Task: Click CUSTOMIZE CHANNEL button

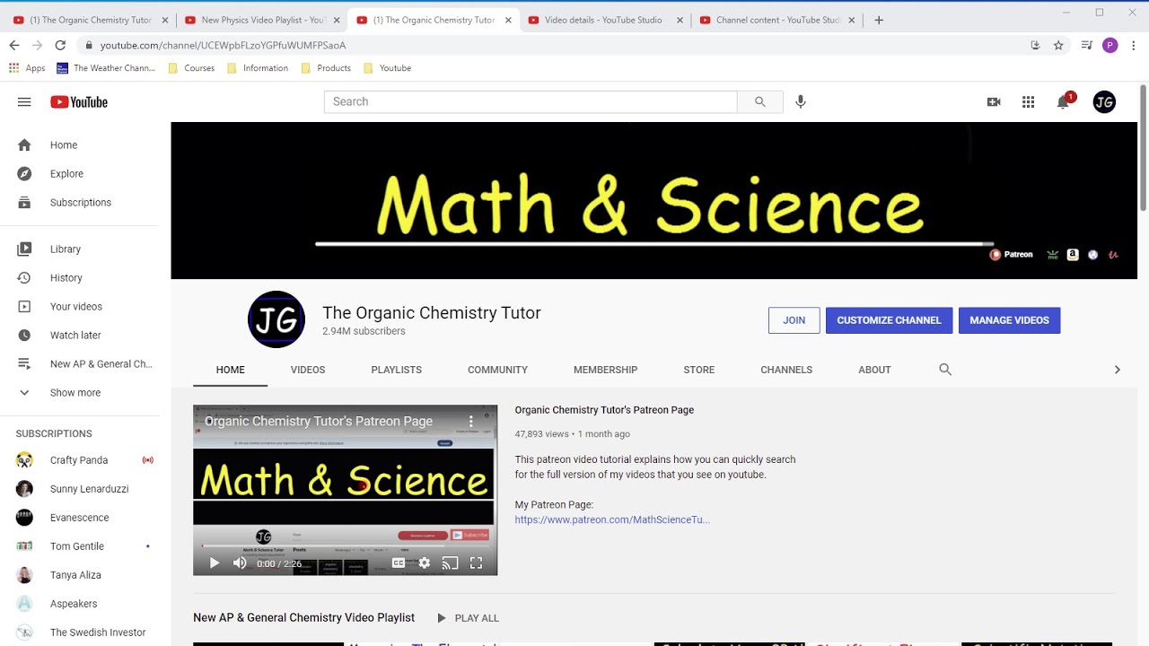Action: click(889, 320)
